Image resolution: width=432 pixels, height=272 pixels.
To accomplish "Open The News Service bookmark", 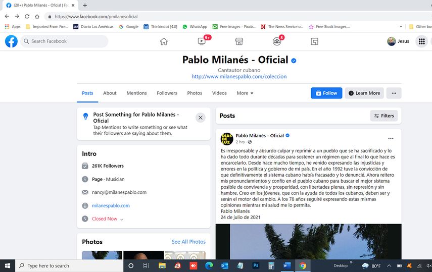I will (x=282, y=27).
